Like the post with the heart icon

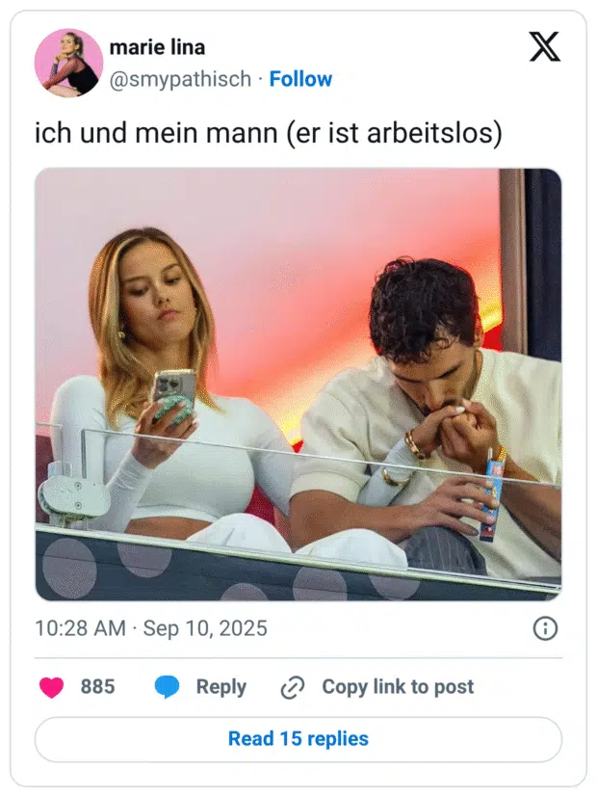pyautogui.click(x=51, y=687)
